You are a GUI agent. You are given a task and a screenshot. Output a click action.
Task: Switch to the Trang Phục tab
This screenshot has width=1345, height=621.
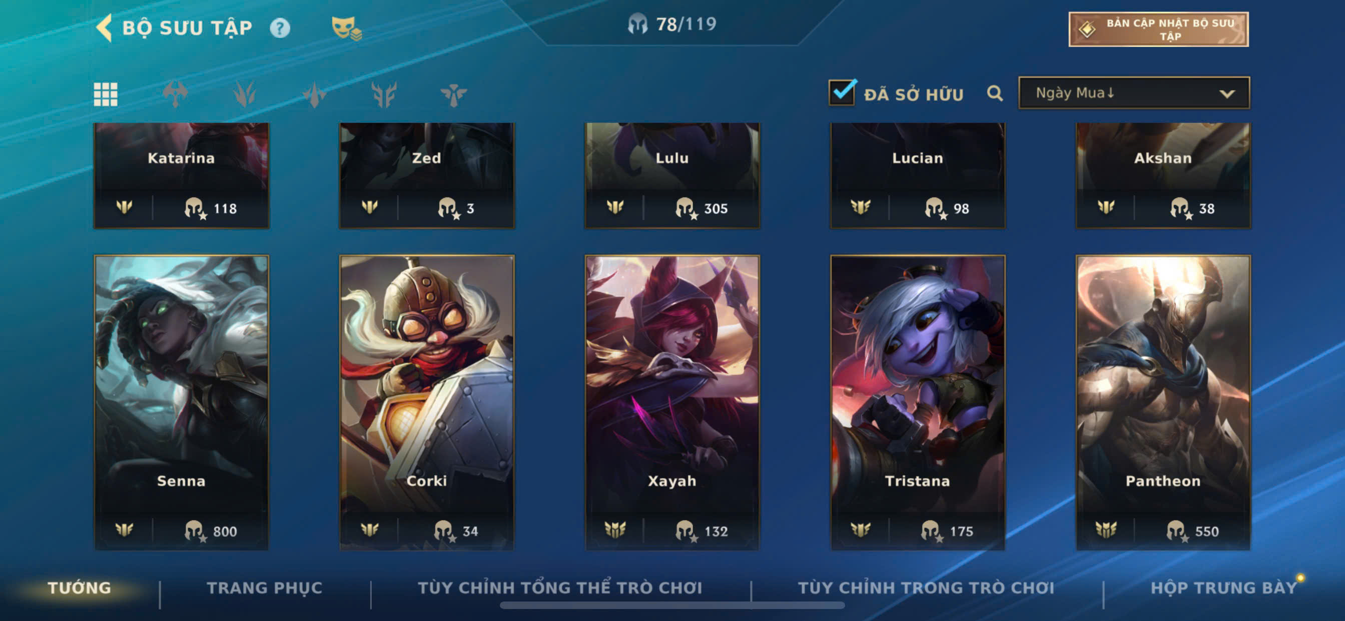click(265, 587)
